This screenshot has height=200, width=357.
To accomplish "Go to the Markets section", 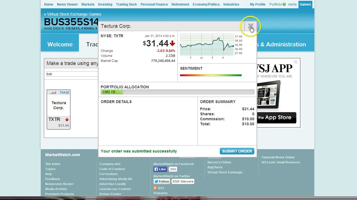I will pyautogui.click(x=88, y=4).
